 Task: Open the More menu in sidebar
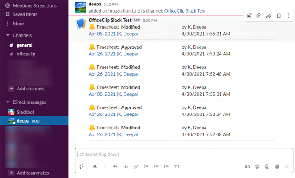coord(15,24)
